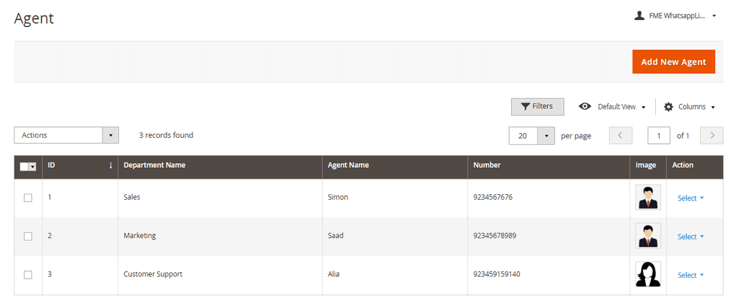This screenshot has height=303, width=734.
Task: Open the Actions dropdown
Action: click(x=67, y=135)
